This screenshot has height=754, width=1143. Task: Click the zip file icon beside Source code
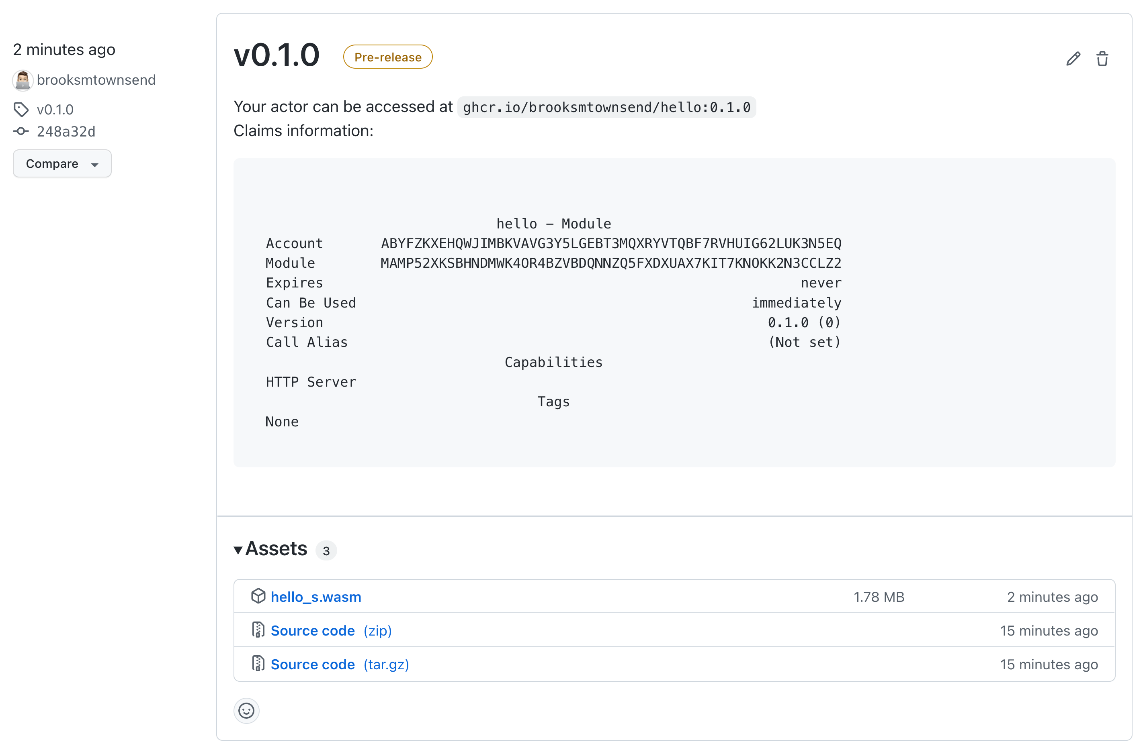[x=259, y=630]
